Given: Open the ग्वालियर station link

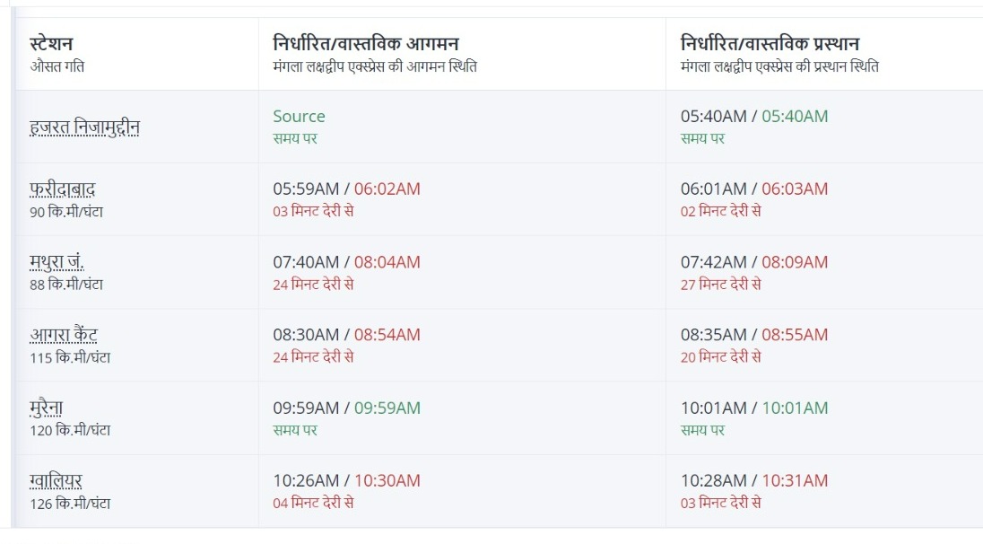Looking at the screenshot, I should 56,481.
